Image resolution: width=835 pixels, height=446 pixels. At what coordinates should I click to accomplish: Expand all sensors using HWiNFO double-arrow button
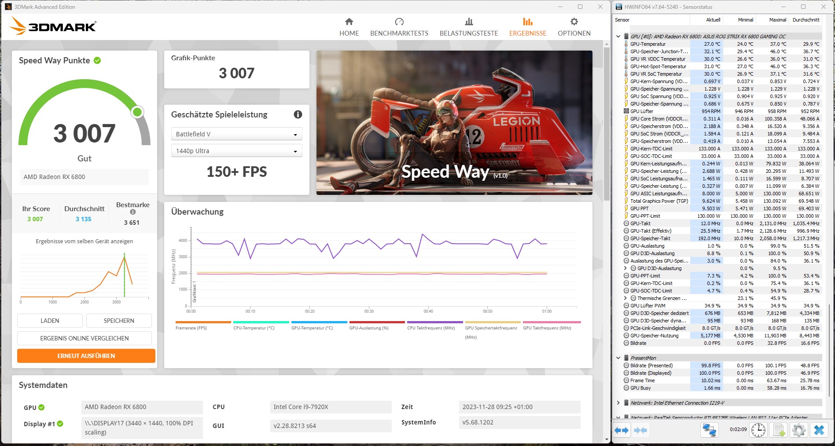click(x=622, y=430)
